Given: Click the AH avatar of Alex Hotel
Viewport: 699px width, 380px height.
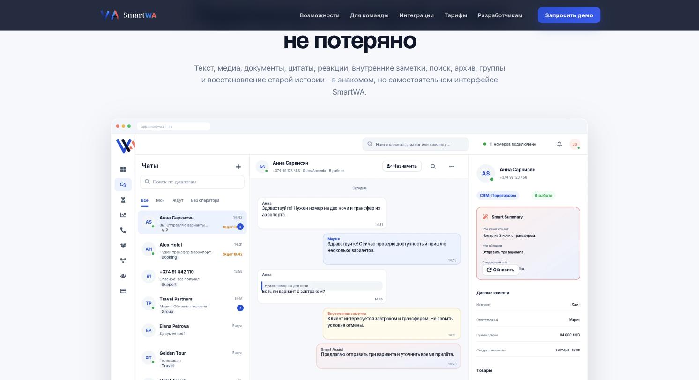Looking at the screenshot, I should pos(149,249).
